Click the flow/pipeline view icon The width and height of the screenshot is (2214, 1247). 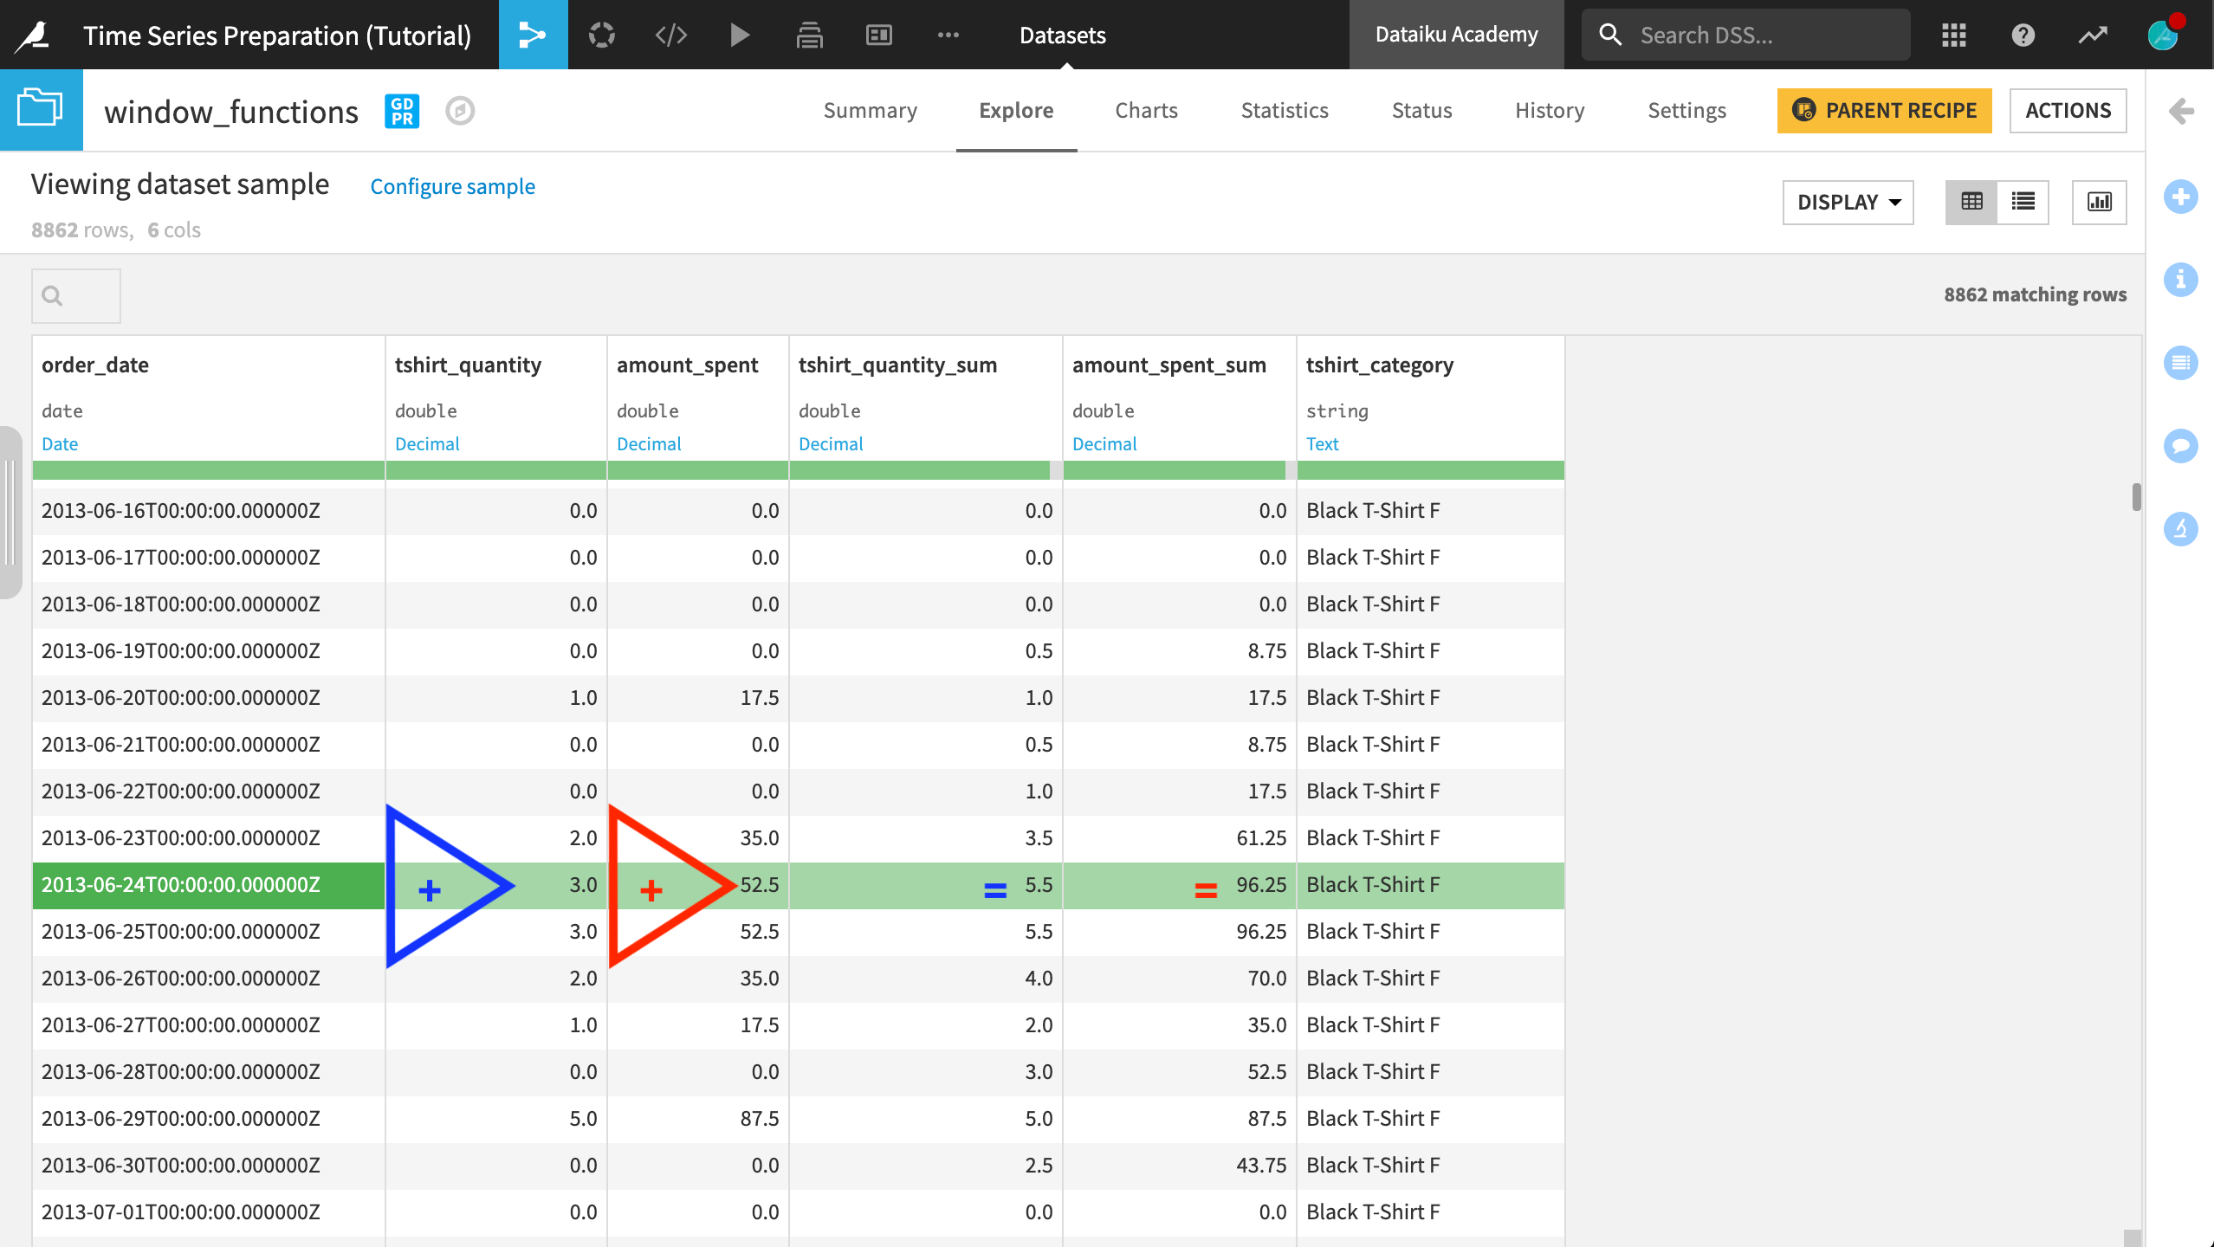tap(534, 34)
